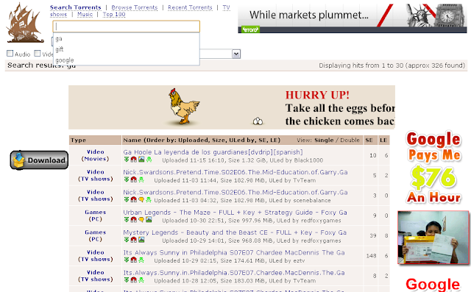The height and width of the screenshot is (292, 471).
Task: Click magnet link icon for Ga Hoole
Action: [x=134, y=160]
